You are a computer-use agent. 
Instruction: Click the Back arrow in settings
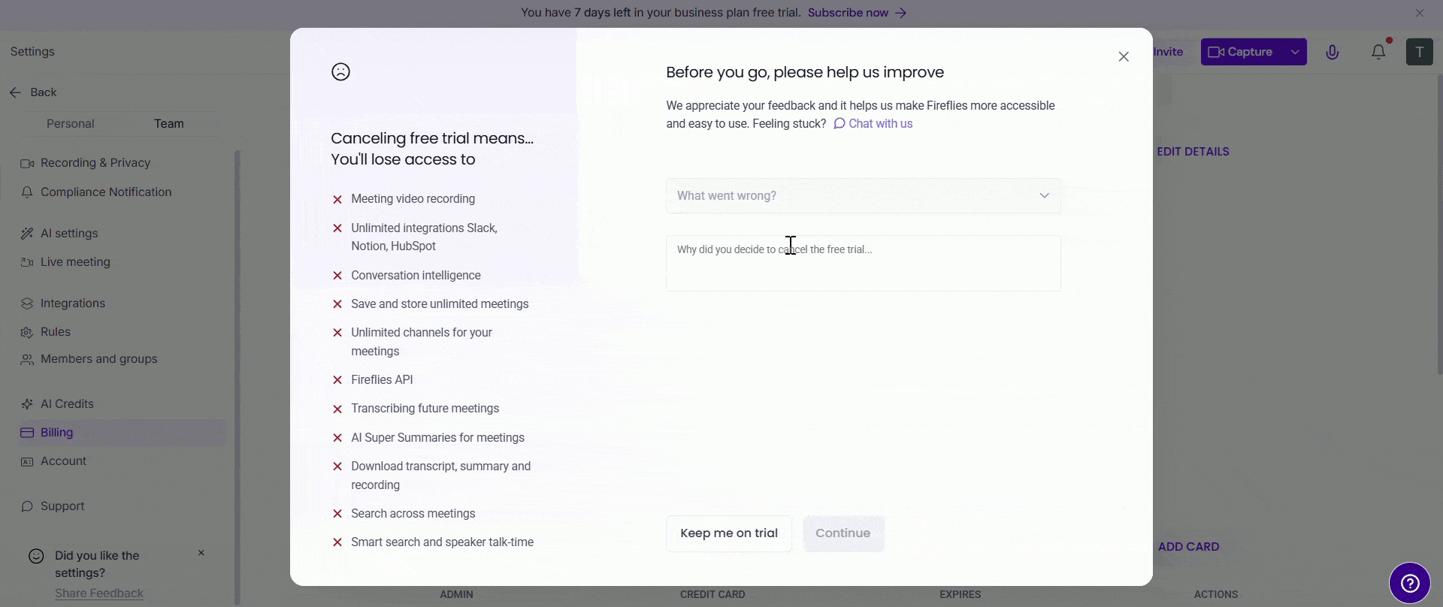[16, 92]
